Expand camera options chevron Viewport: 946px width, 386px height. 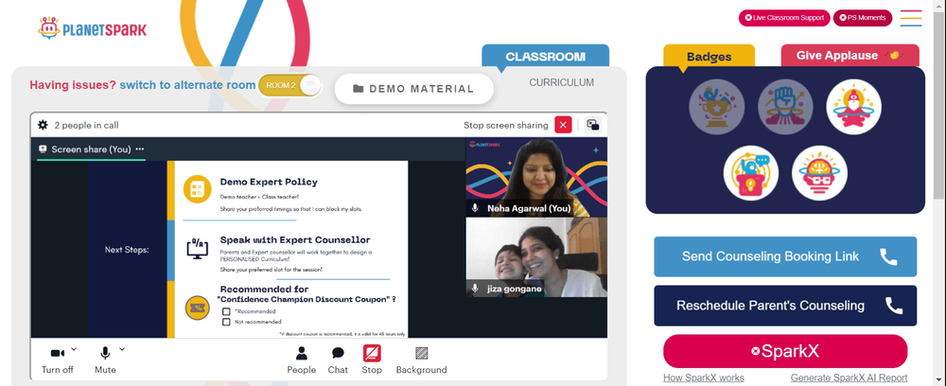coord(74,348)
